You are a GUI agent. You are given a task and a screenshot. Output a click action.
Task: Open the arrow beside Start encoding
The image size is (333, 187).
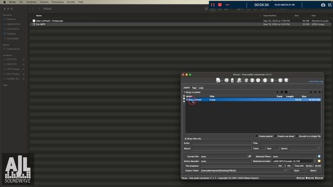tap(276, 81)
